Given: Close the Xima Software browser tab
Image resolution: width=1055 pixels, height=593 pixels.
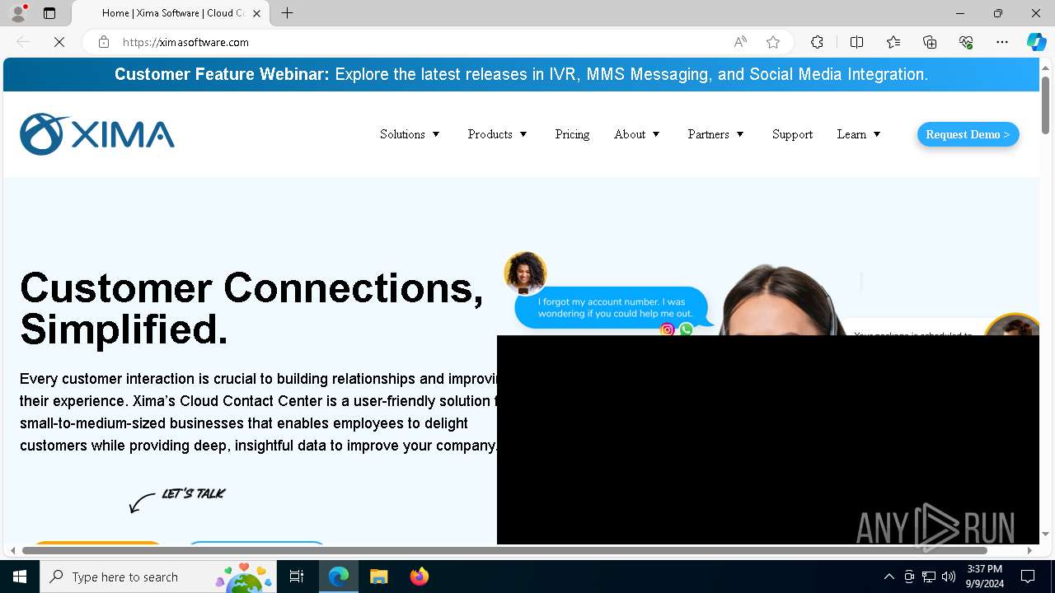Looking at the screenshot, I should pyautogui.click(x=256, y=13).
